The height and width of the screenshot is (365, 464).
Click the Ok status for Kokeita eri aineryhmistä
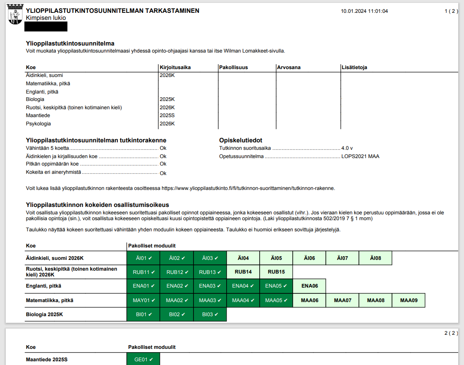click(x=163, y=173)
